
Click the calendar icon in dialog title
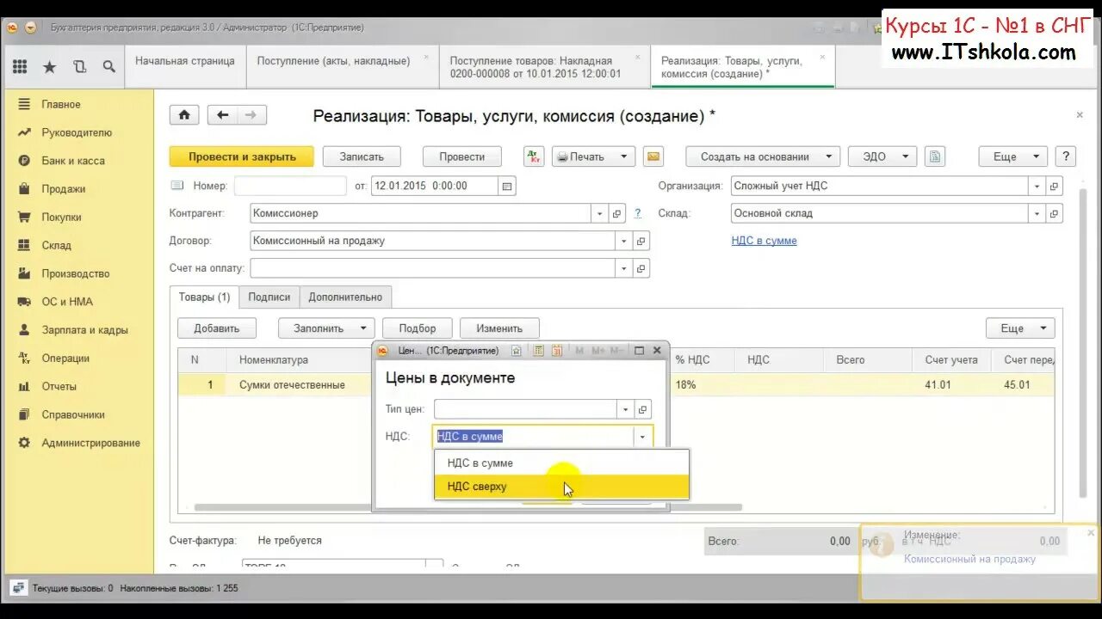(556, 351)
